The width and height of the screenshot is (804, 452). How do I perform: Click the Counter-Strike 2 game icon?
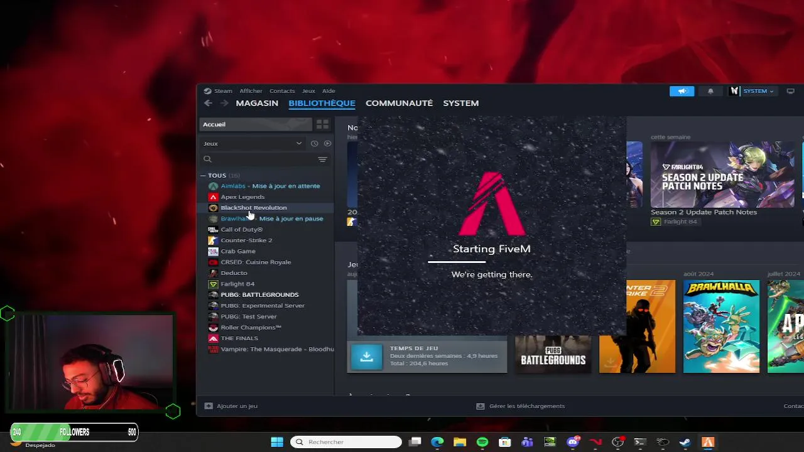(213, 240)
